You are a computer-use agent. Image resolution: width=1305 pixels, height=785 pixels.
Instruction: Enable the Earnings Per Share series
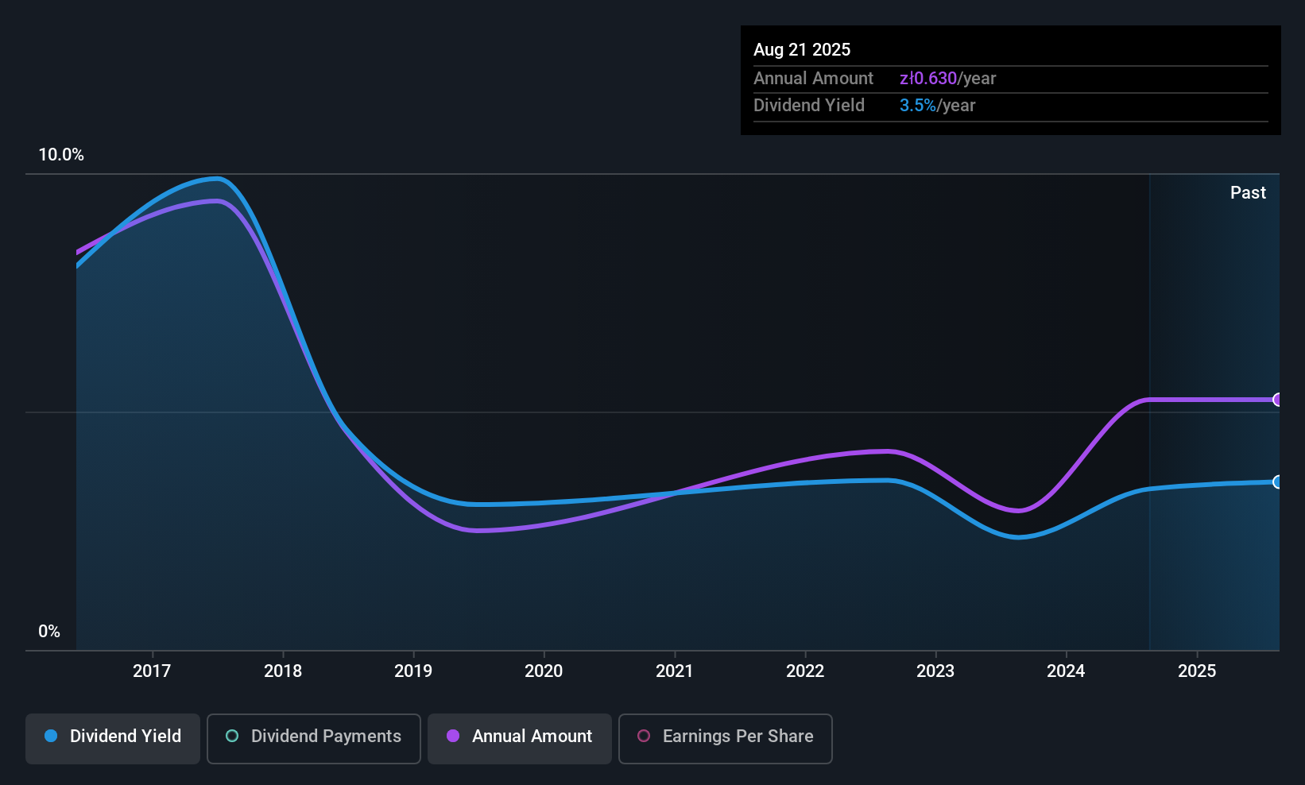coord(725,738)
